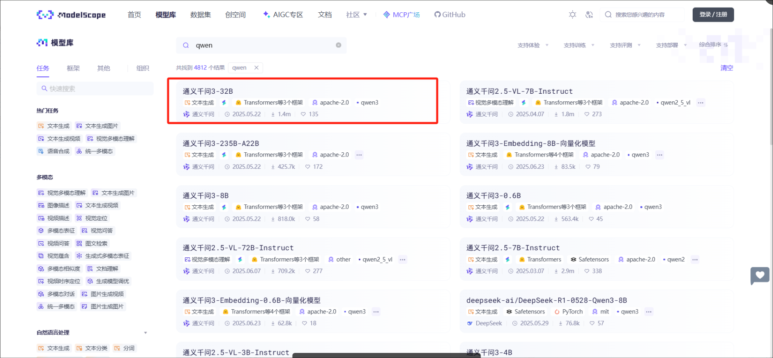773x358 pixels.
Task: Open the 支持部署 filter dropdown
Action: (x=671, y=45)
